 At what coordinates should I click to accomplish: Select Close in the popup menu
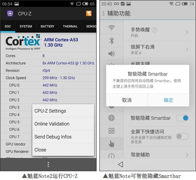(x=63, y=150)
